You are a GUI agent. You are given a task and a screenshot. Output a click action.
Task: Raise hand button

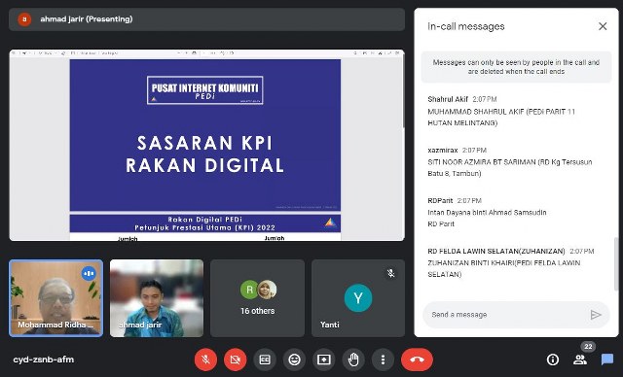tap(353, 360)
